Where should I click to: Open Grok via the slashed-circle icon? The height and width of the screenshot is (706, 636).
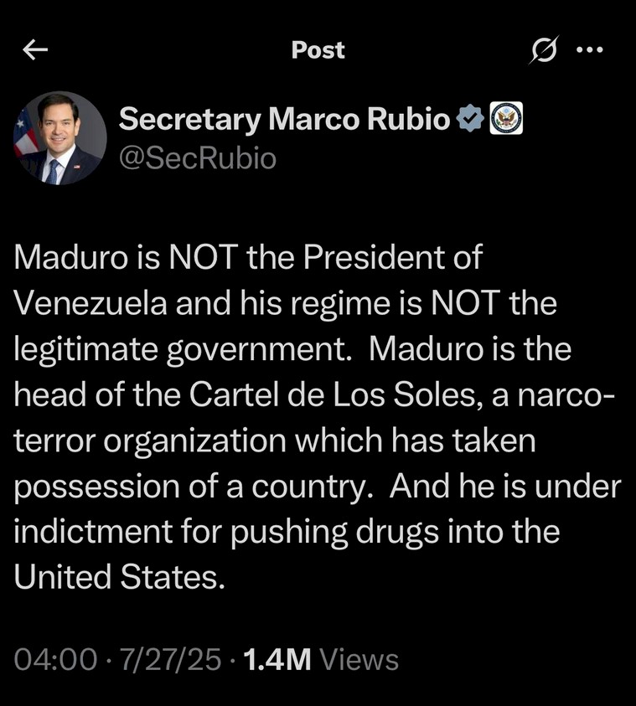coord(543,51)
